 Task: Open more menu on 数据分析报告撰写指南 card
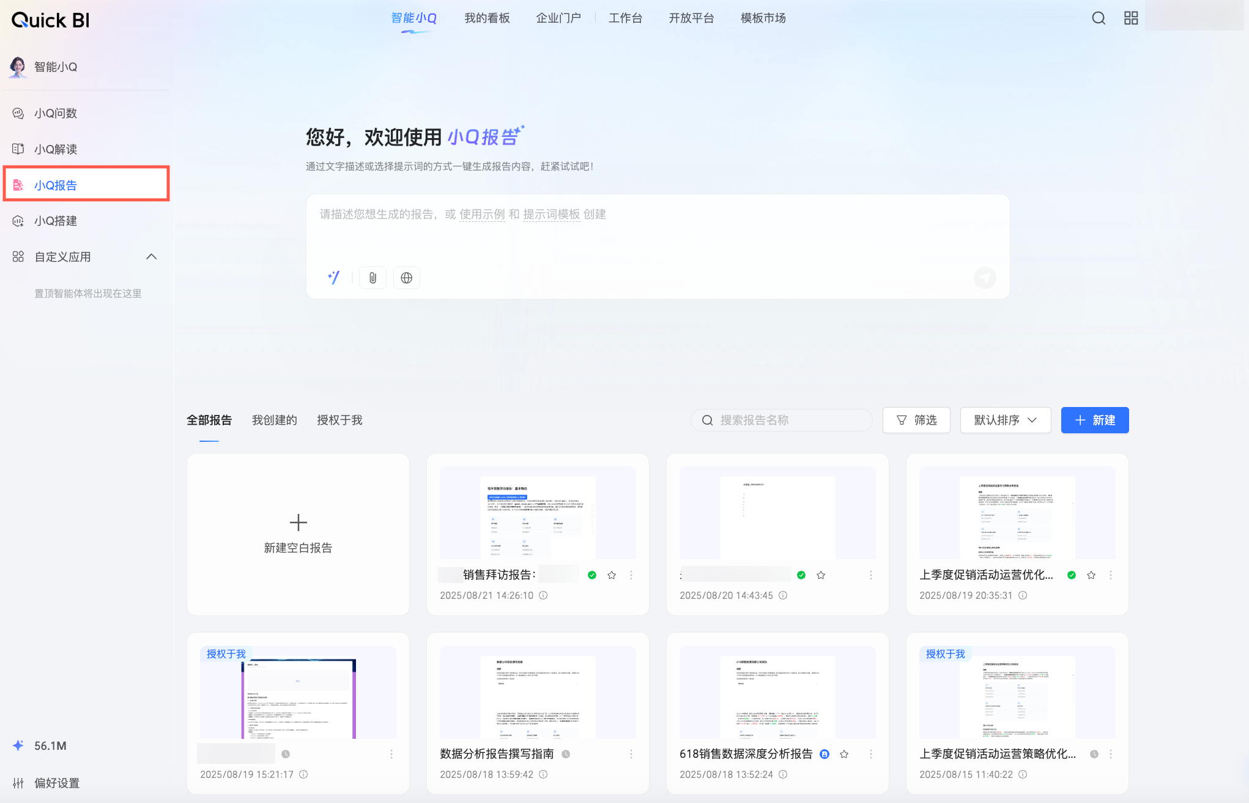tap(631, 754)
